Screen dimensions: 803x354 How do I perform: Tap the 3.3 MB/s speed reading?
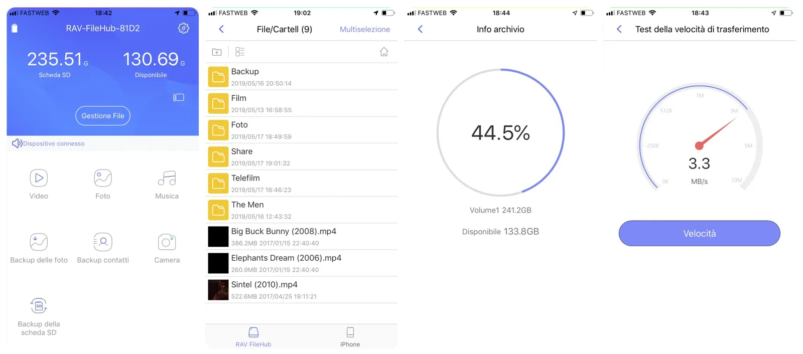point(699,170)
